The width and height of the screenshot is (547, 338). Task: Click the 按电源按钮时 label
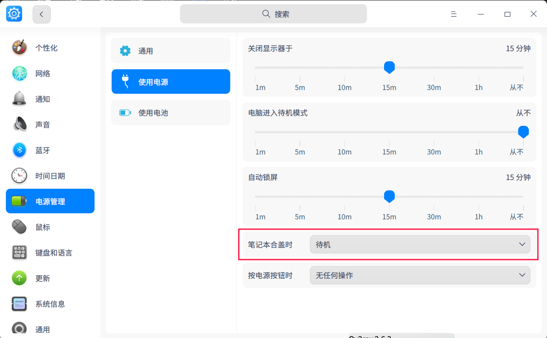(271, 275)
